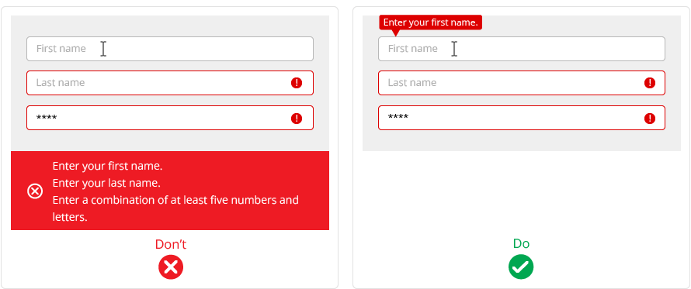
Task: Click the red X circle under Don't
Action: point(171,267)
